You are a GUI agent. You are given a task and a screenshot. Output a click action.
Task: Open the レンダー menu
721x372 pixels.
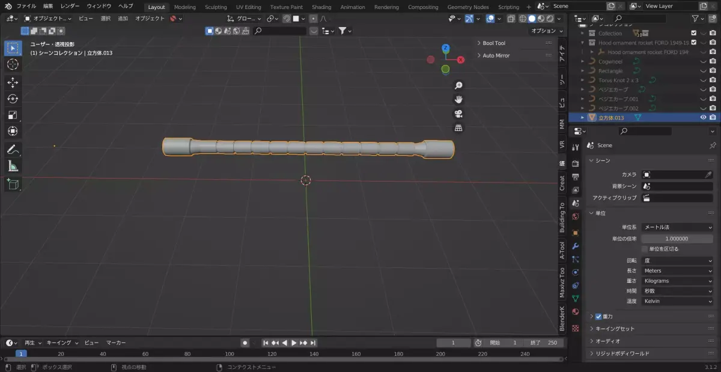click(x=70, y=6)
